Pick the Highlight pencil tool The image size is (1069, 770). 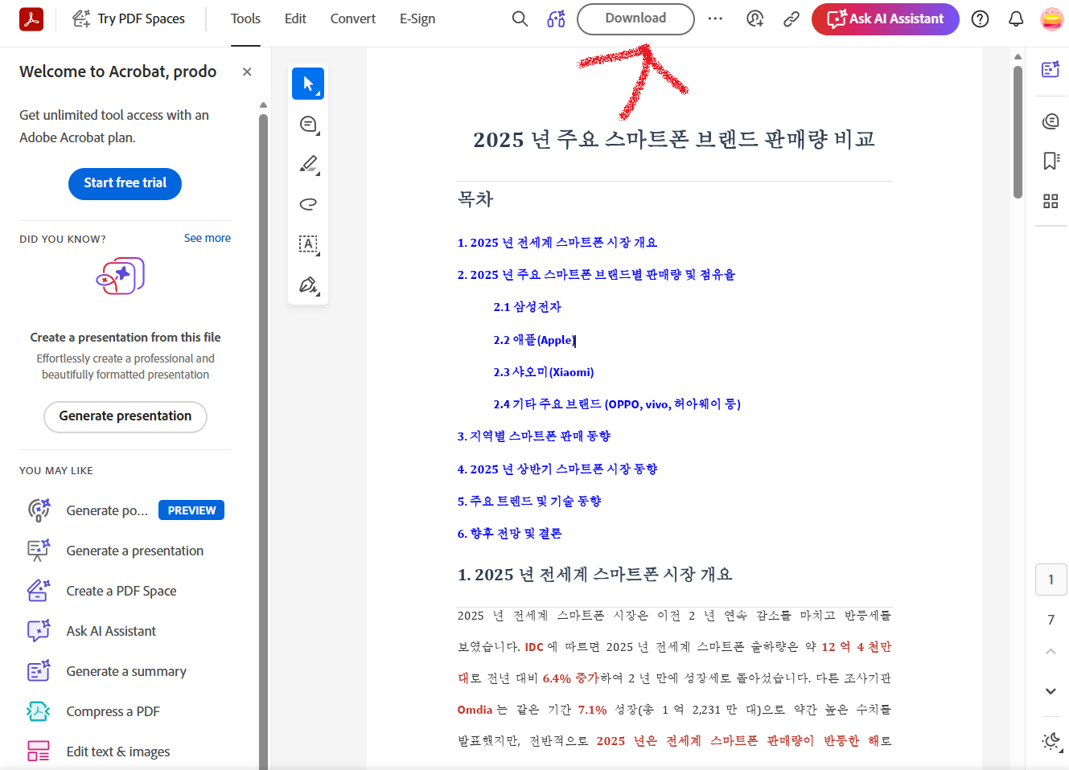click(308, 164)
